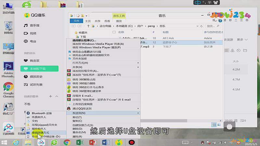
Task: Open Google Chrome desktop shortcut
Action: click(x=8, y=90)
